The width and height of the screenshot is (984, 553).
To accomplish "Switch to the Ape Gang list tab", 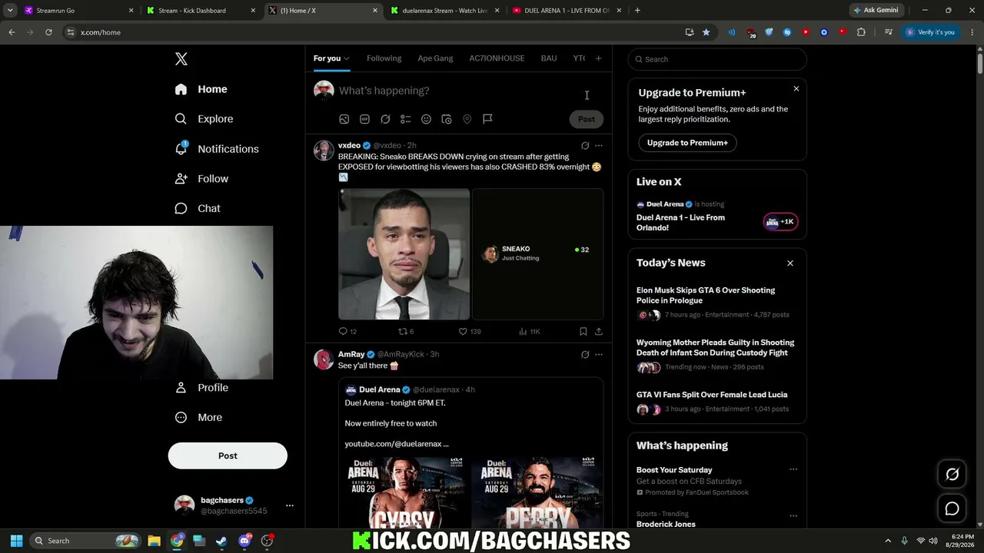I will click(x=435, y=58).
